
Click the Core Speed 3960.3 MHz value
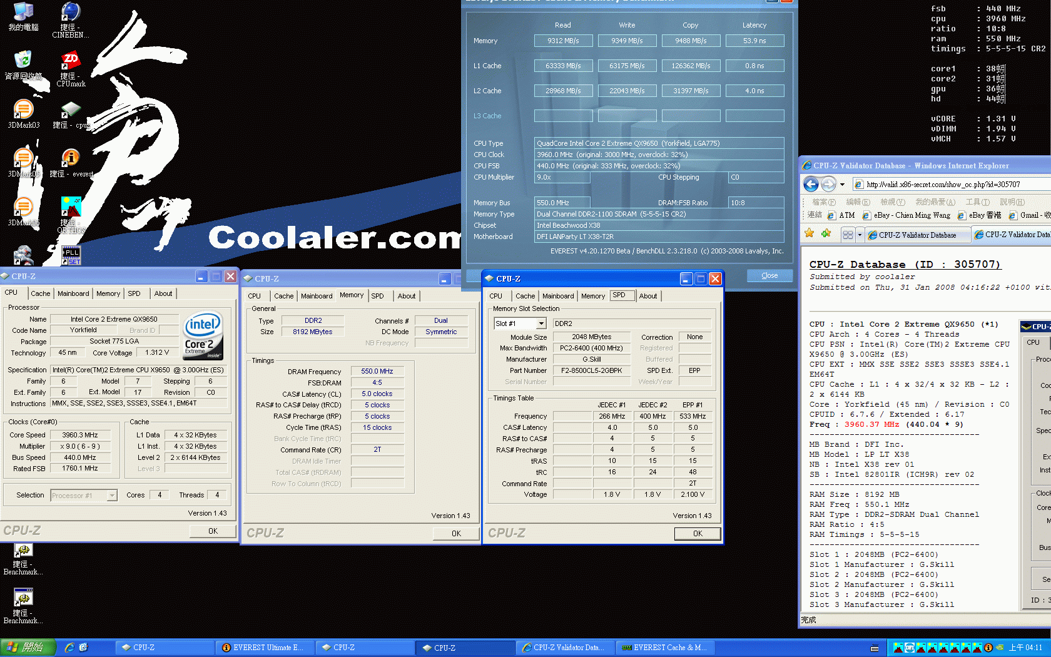[x=80, y=435]
